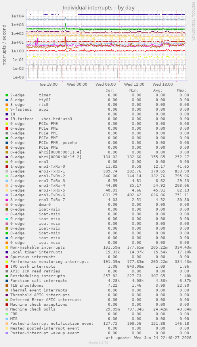Click the red IRQ work interrupts swatch
This screenshot has width=197, height=347.
[x=7, y=266]
